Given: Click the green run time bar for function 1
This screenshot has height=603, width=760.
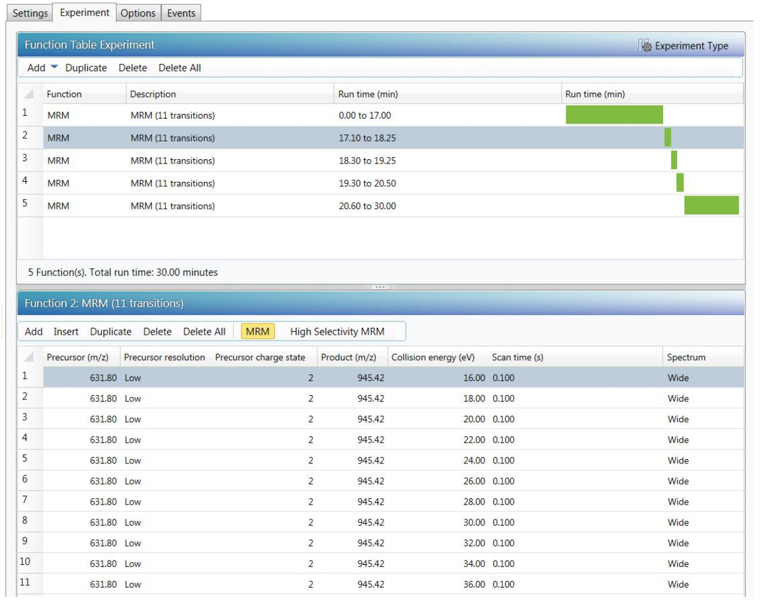Looking at the screenshot, I should click(614, 115).
